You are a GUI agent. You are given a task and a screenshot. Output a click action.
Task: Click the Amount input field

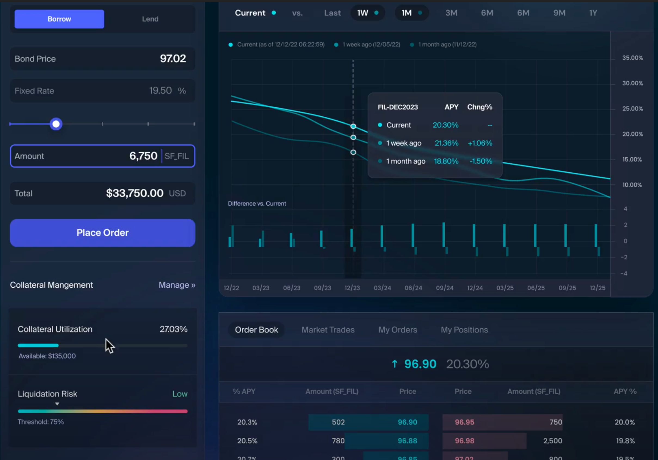click(86, 156)
